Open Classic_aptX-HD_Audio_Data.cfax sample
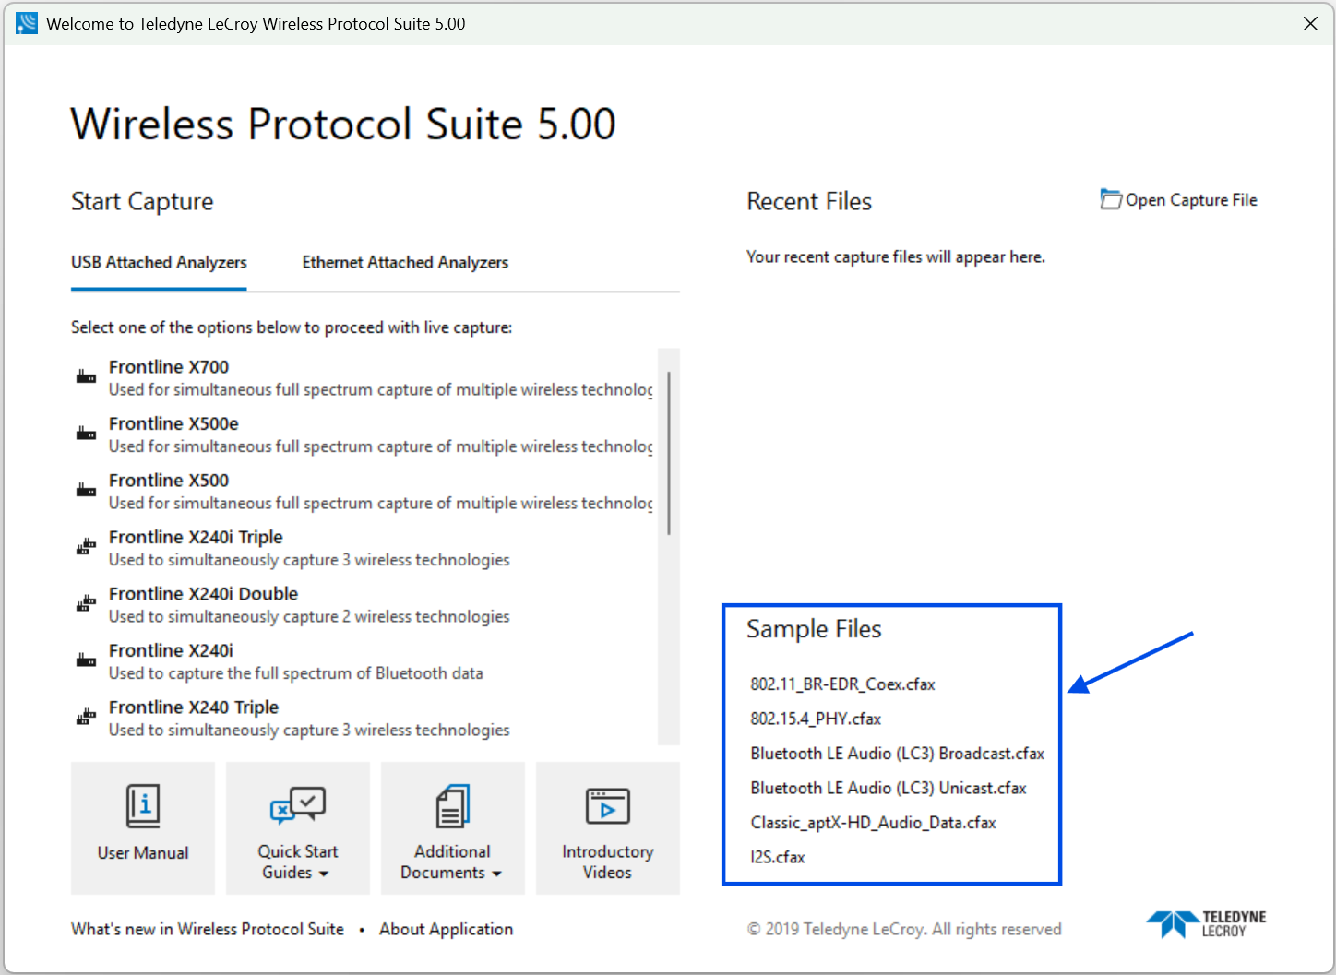1336x975 pixels. pos(874,823)
